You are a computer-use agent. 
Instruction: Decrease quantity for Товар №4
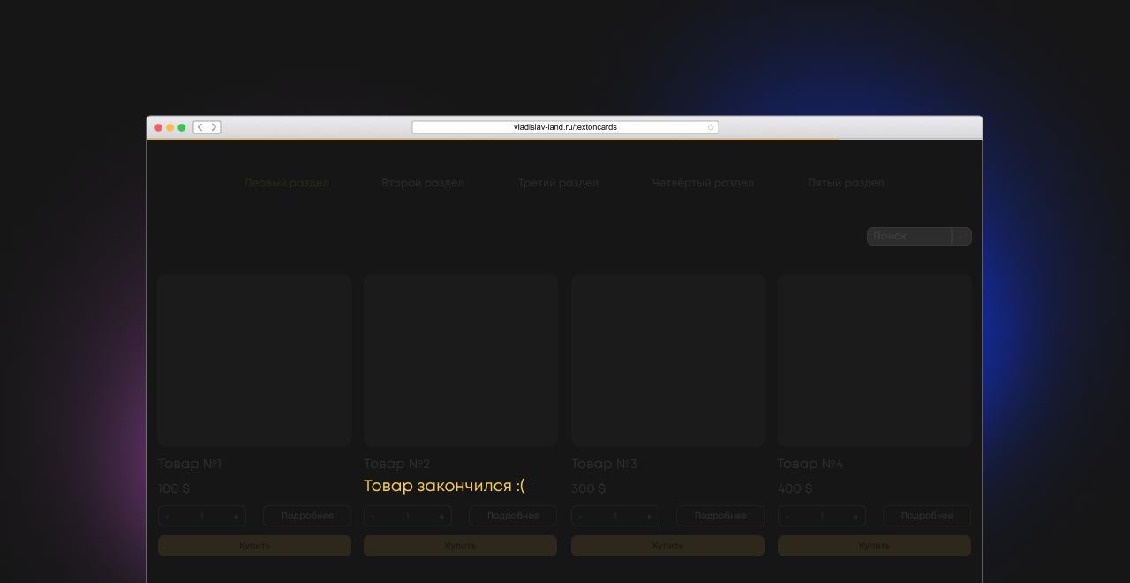click(787, 516)
